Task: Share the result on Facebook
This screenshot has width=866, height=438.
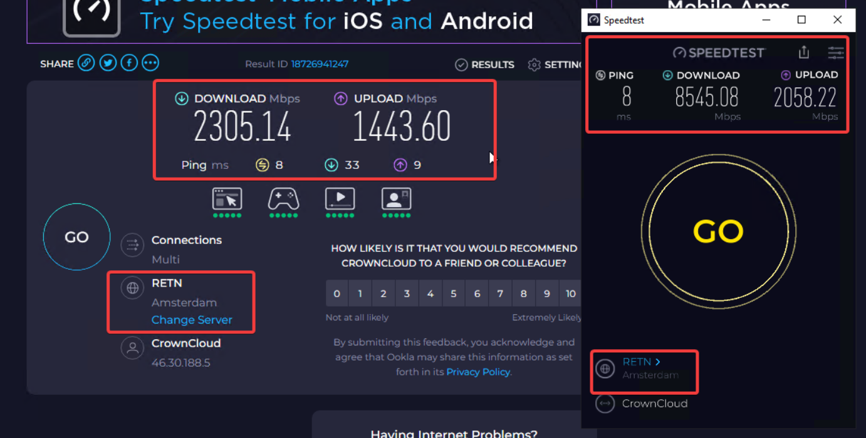Action: coord(129,63)
